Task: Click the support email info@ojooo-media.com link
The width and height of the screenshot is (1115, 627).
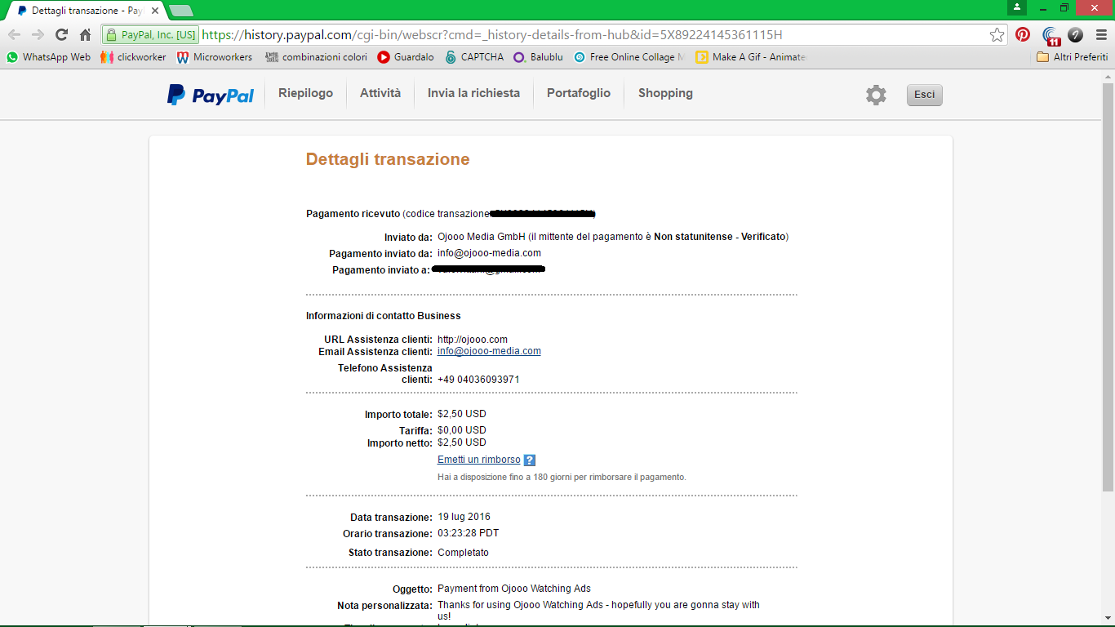Action: coord(489,351)
